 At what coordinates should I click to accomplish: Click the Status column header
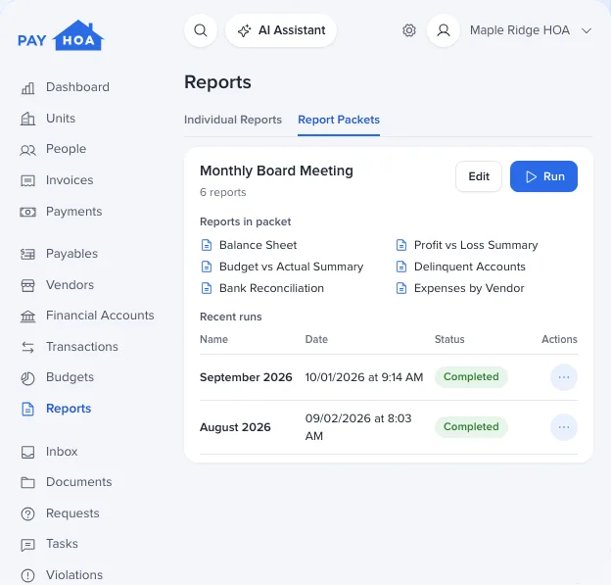pyautogui.click(x=449, y=339)
